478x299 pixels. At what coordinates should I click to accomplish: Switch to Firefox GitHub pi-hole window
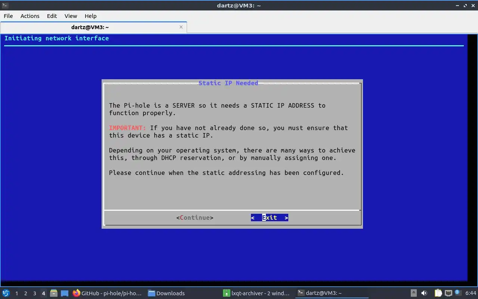[108, 293]
